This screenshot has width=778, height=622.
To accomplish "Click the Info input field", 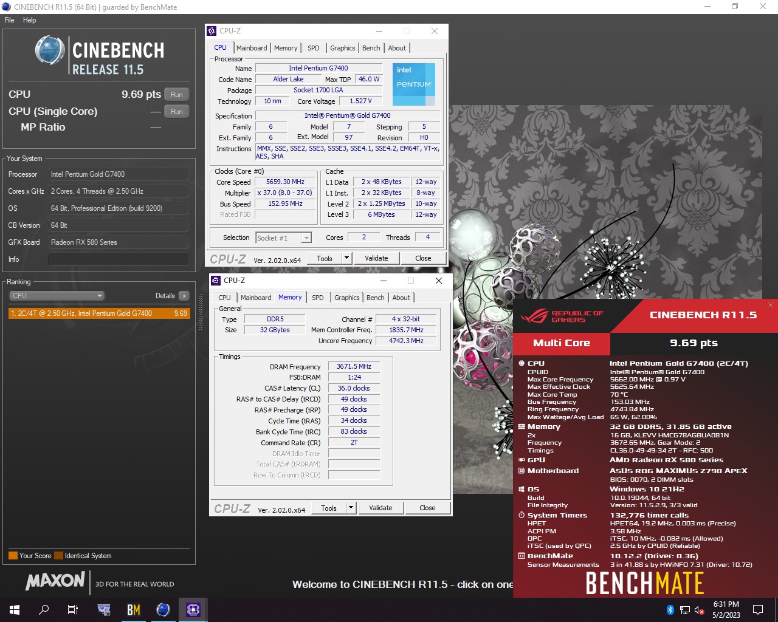I will [x=118, y=259].
